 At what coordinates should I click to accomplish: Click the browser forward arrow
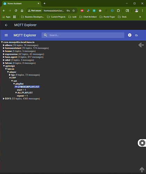(10, 11)
